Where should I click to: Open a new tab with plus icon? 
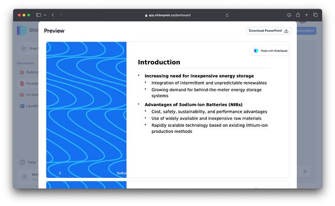306,15
